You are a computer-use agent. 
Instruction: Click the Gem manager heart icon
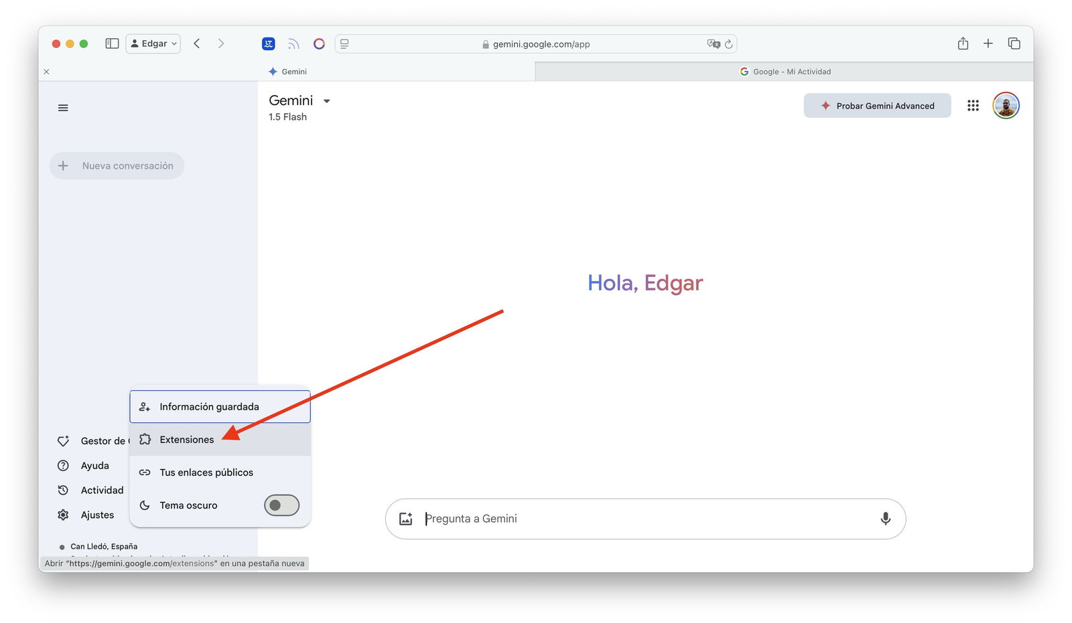pos(63,441)
